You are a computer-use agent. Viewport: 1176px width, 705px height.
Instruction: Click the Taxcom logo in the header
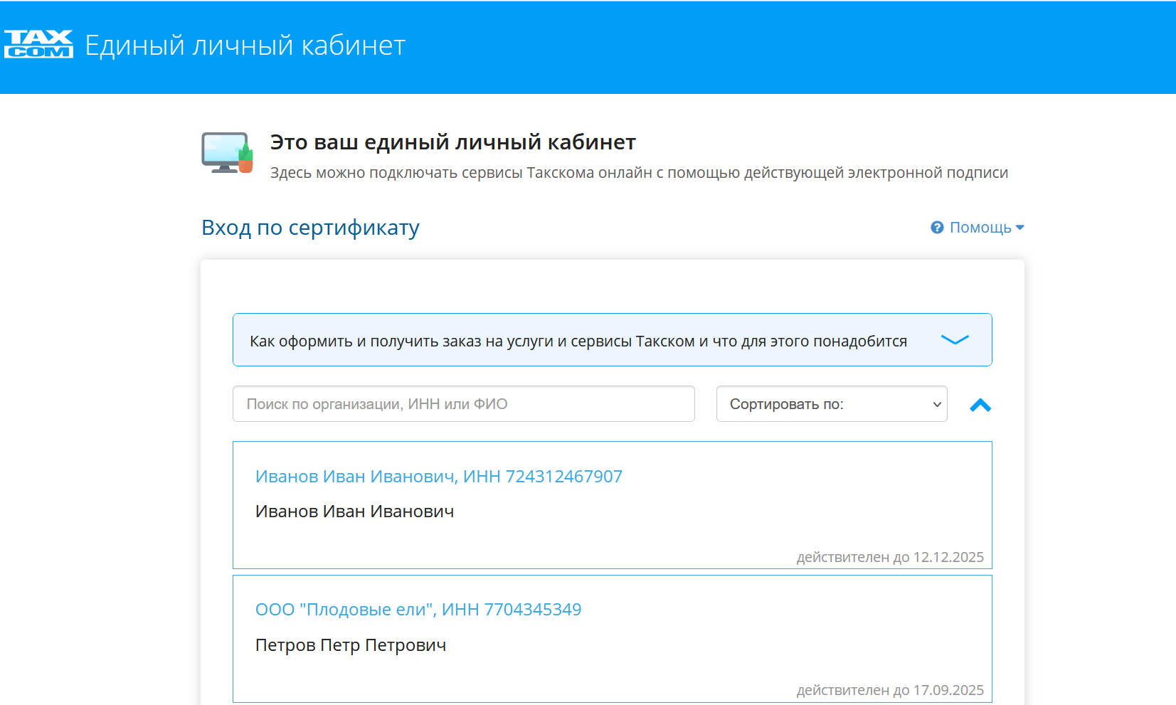[x=38, y=44]
